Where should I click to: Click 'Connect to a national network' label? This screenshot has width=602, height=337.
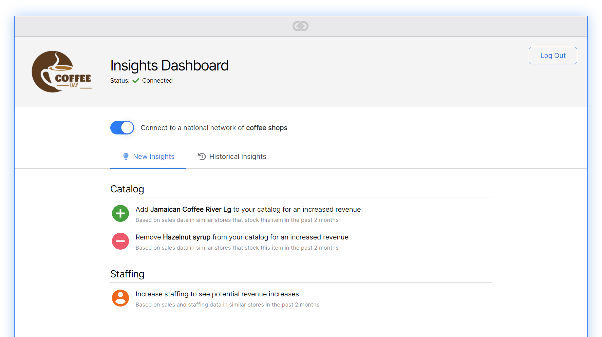[x=214, y=128]
